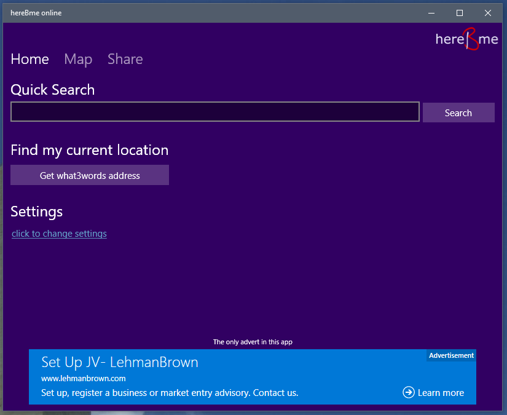
Task: Click the Set Up JV- LehmanBrown headline
Action: click(x=120, y=363)
